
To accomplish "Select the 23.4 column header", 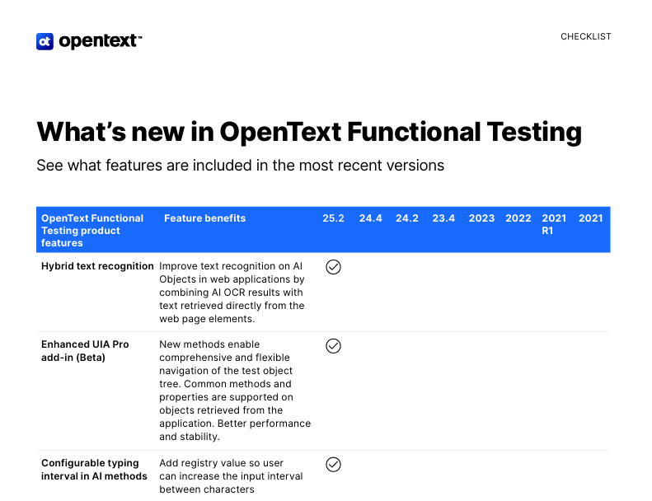I will (x=443, y=218).
